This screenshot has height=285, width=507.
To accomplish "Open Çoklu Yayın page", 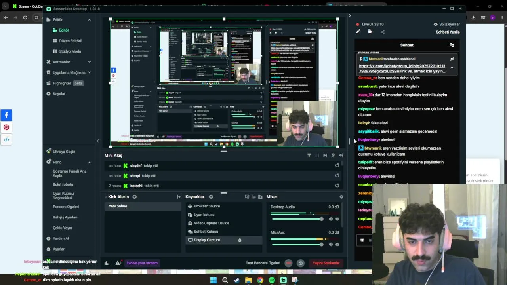I will [62, 228].
